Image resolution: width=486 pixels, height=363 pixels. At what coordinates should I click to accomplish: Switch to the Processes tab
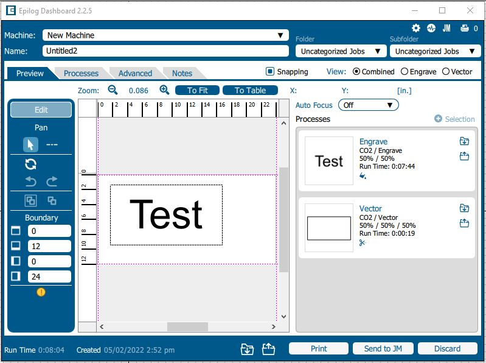pos(81,73)
